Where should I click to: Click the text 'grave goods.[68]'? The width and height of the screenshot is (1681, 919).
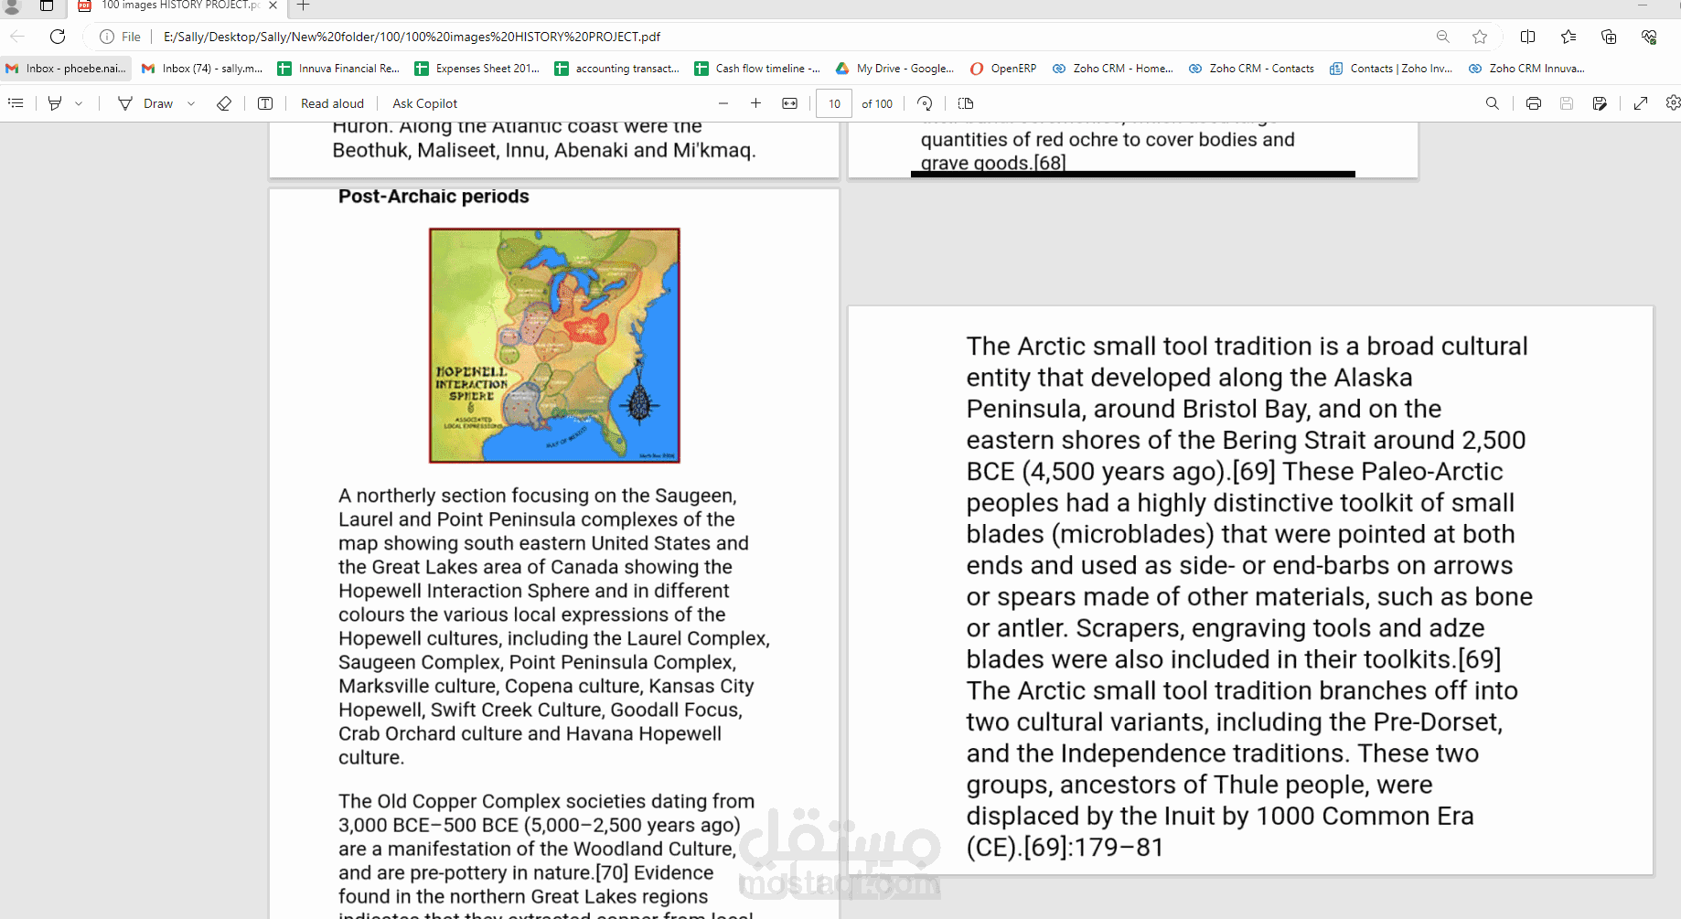point(993,163)
